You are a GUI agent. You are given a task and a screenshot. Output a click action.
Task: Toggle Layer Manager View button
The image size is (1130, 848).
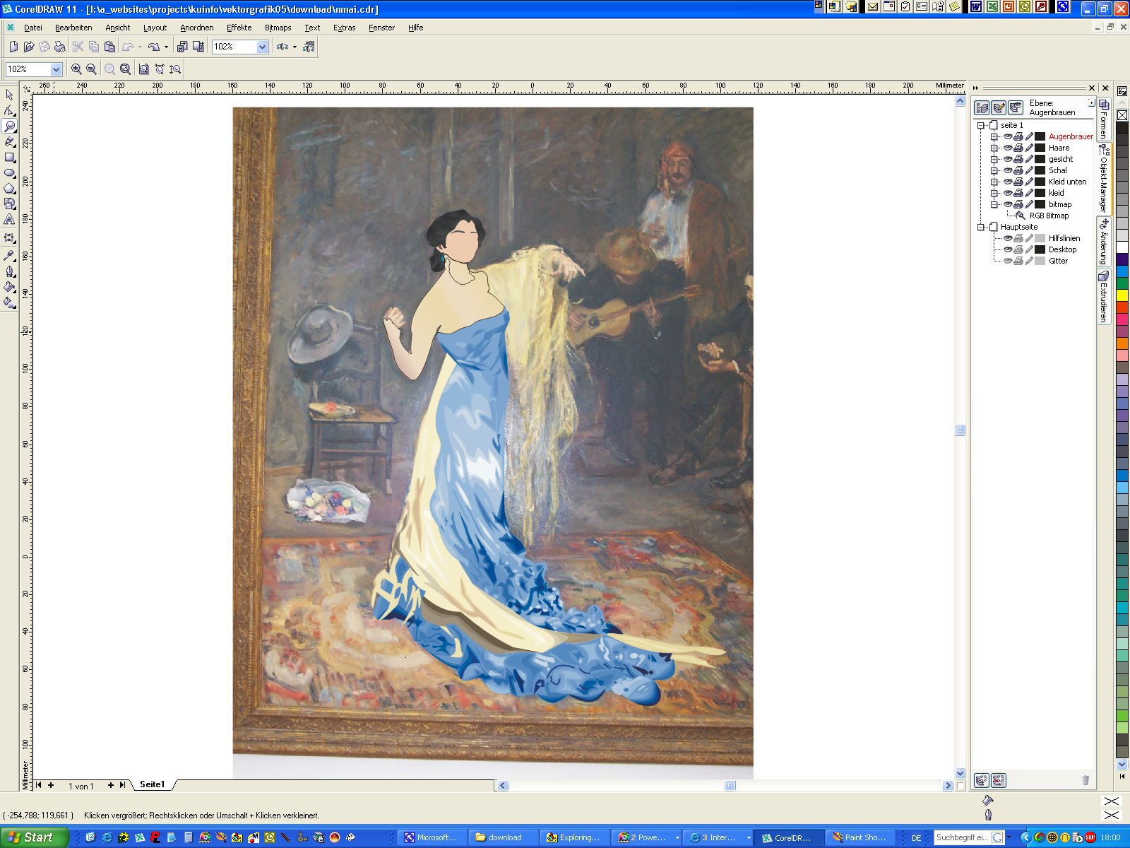[1016, 107]
